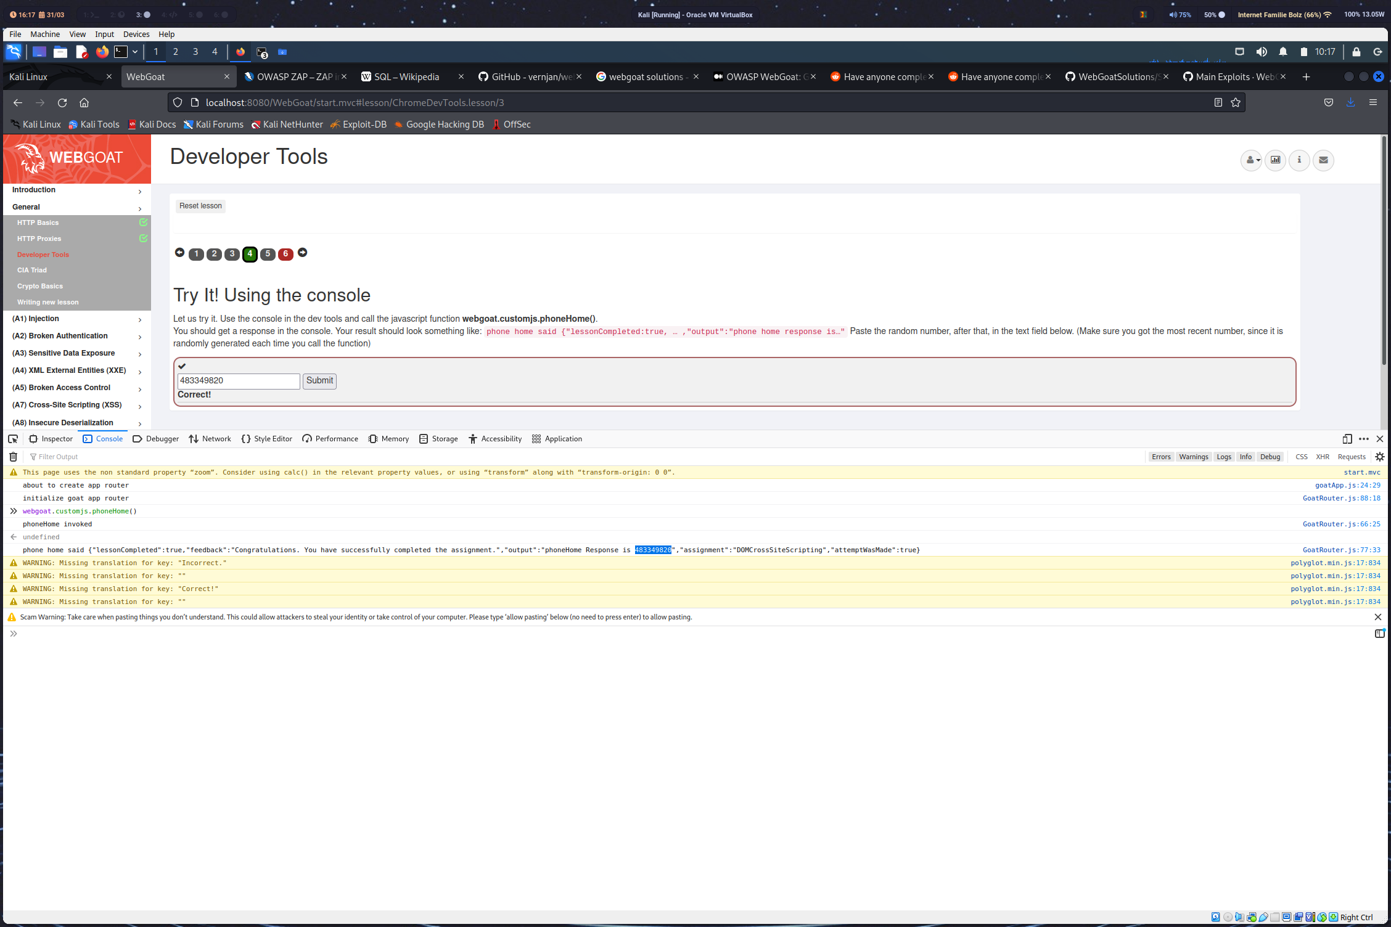The width and height of the screenshot is (1391, 927).
Task: Open console settings gear icon
Action: [1380, 457]
